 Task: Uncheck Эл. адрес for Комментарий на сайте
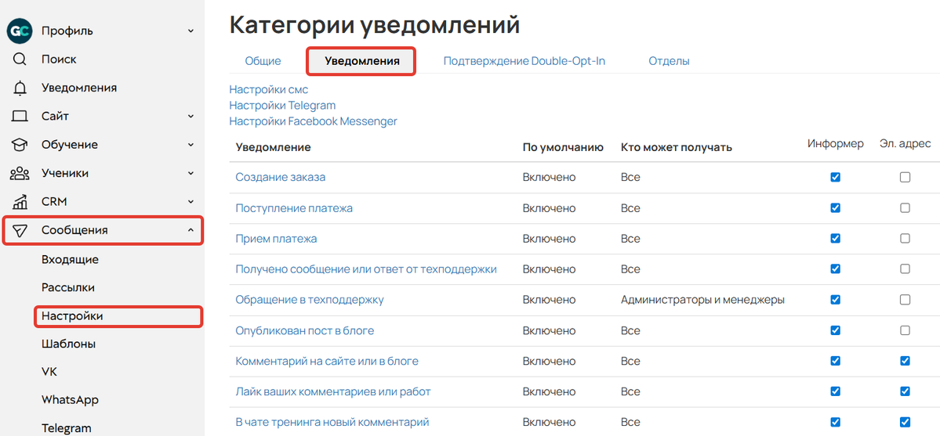906,361
